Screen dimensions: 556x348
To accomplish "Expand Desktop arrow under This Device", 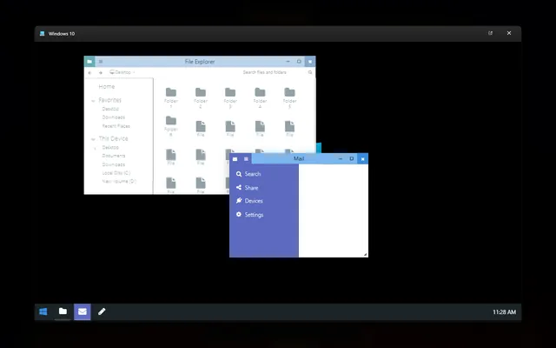I will 95,148.
